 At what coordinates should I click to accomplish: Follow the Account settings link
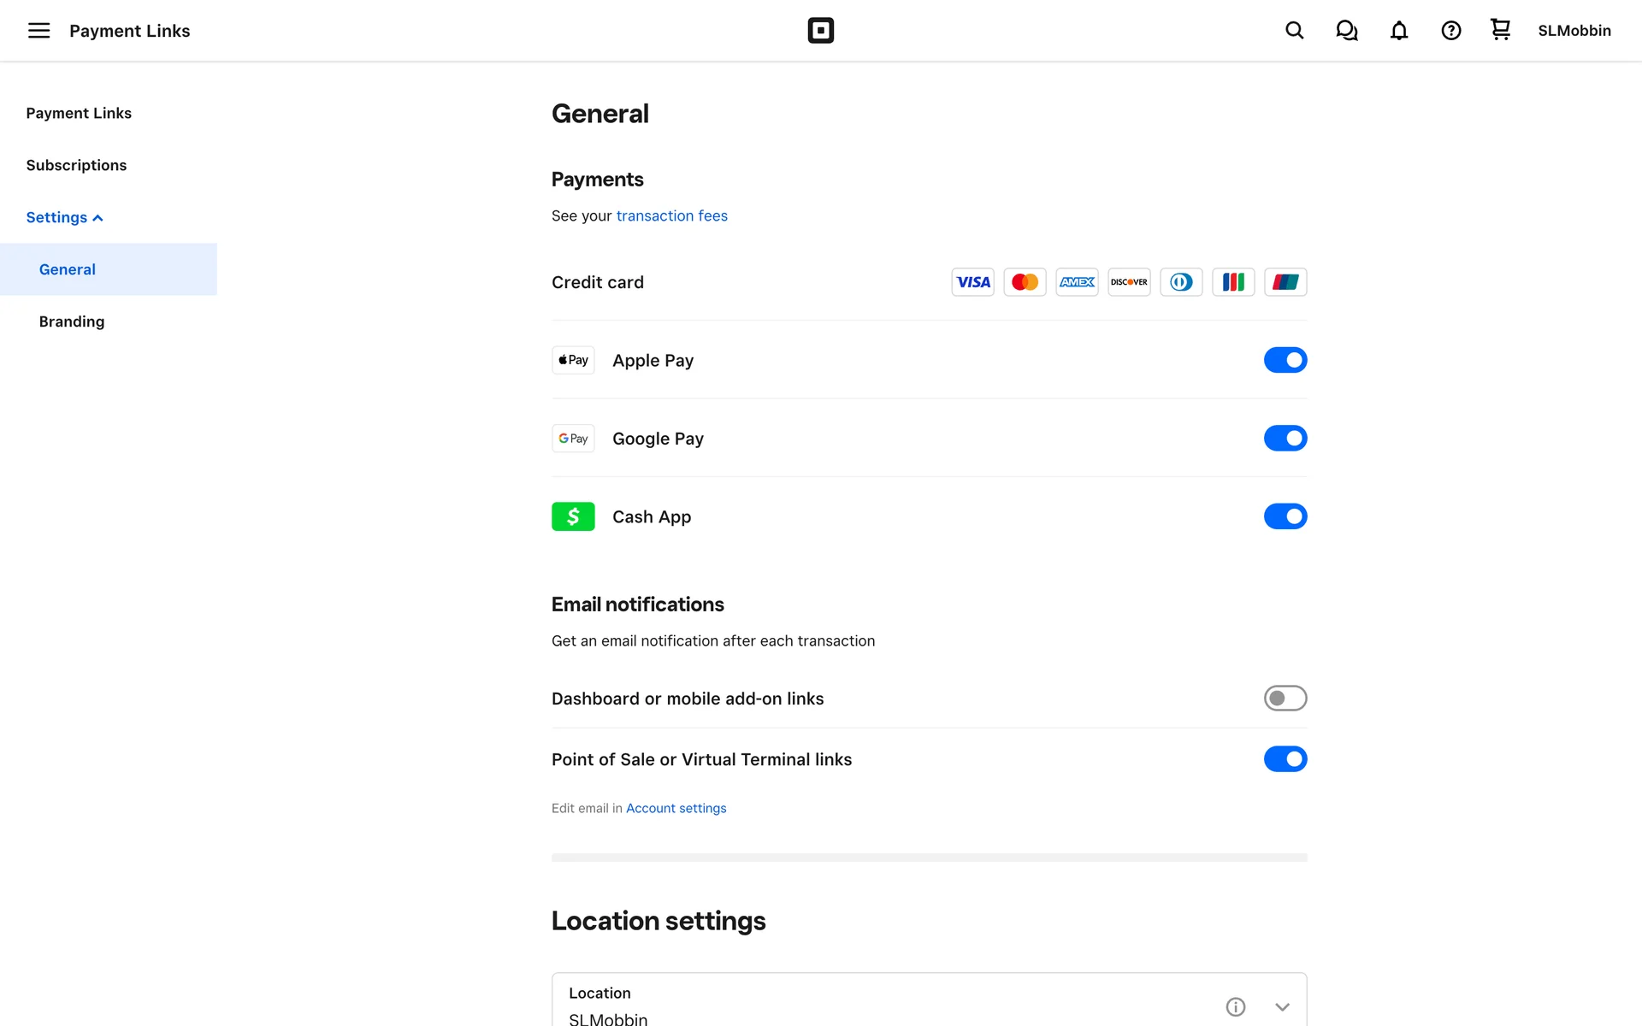click(676, 808)
